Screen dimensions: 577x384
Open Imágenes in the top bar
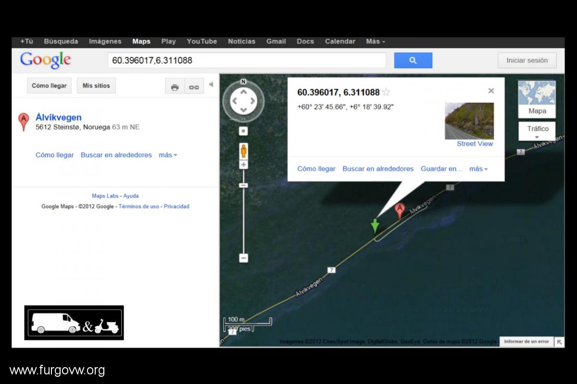tap(105, 41)
